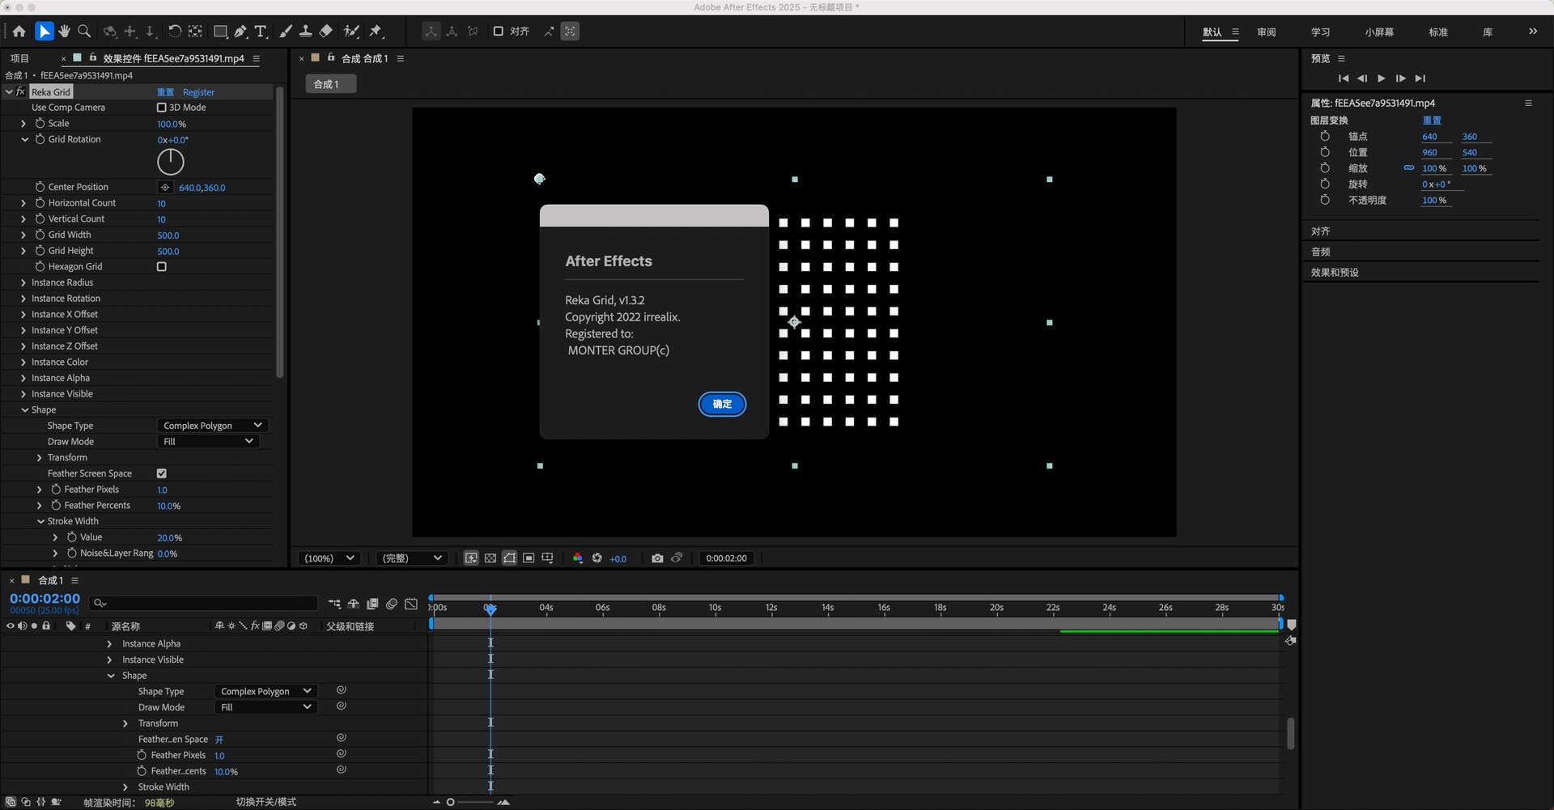Toggle mask and shape path visibility
The width and height of the screenshot is (1554, 810).
pyautogui.click(x=510, y=558)
